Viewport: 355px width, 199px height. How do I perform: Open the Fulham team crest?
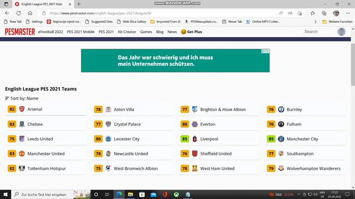[281, 124]
